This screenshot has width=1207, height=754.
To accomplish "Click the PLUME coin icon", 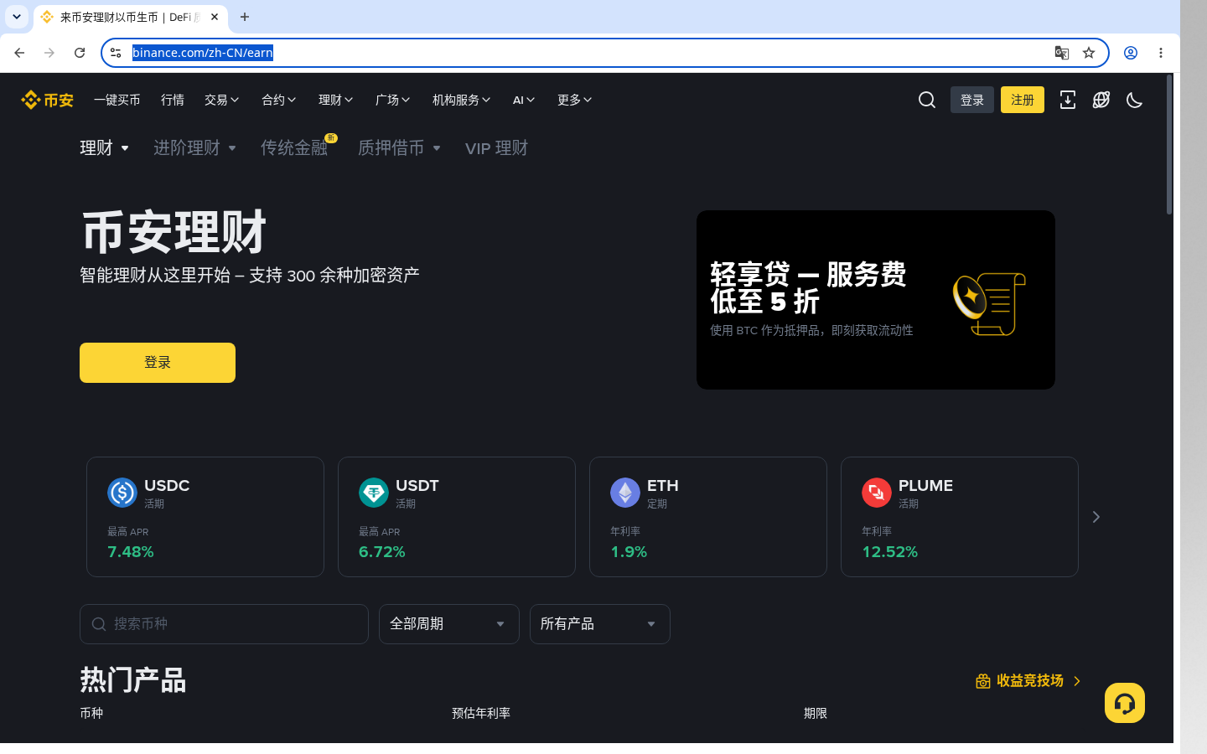I will (877, 493).
